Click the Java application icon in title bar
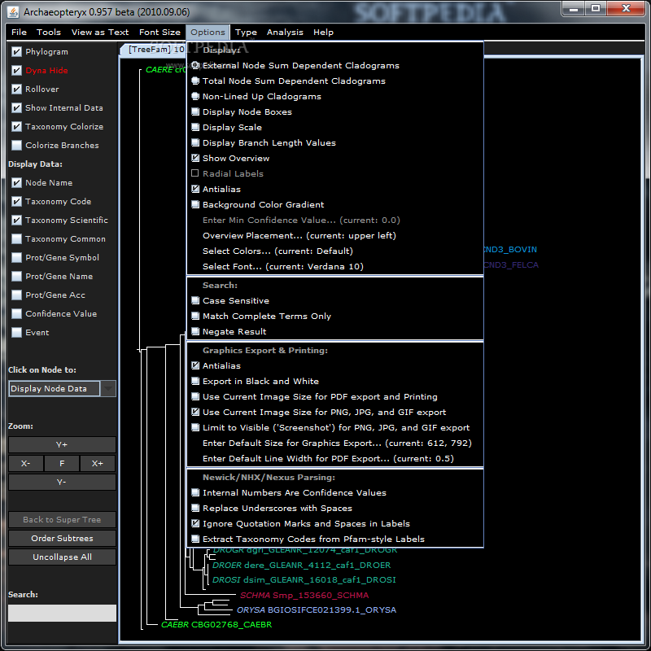Image resolution: width=651 pixels, height=651 pixels. [13, 12]
